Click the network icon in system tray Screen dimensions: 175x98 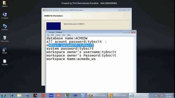click(x=159, y=96)
